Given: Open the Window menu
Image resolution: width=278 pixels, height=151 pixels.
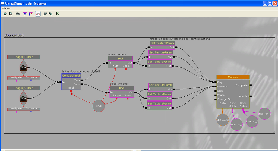Looking at the screenshot, I should (x=6, y=8).
